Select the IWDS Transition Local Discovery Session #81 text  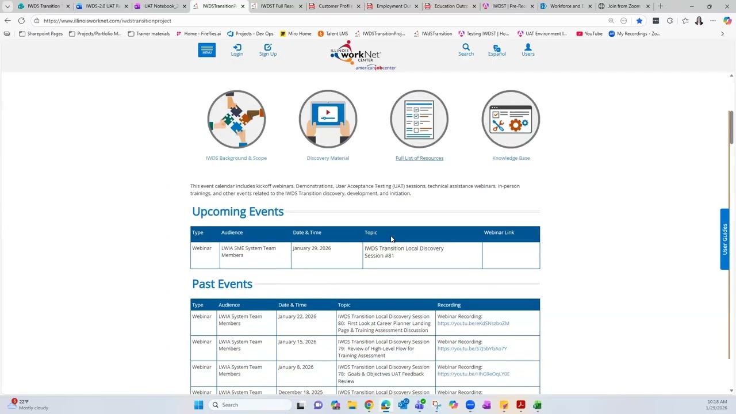(x=404, y=252)
